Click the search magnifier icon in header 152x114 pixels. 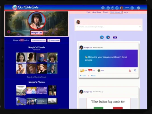click(x=139, y=8)
